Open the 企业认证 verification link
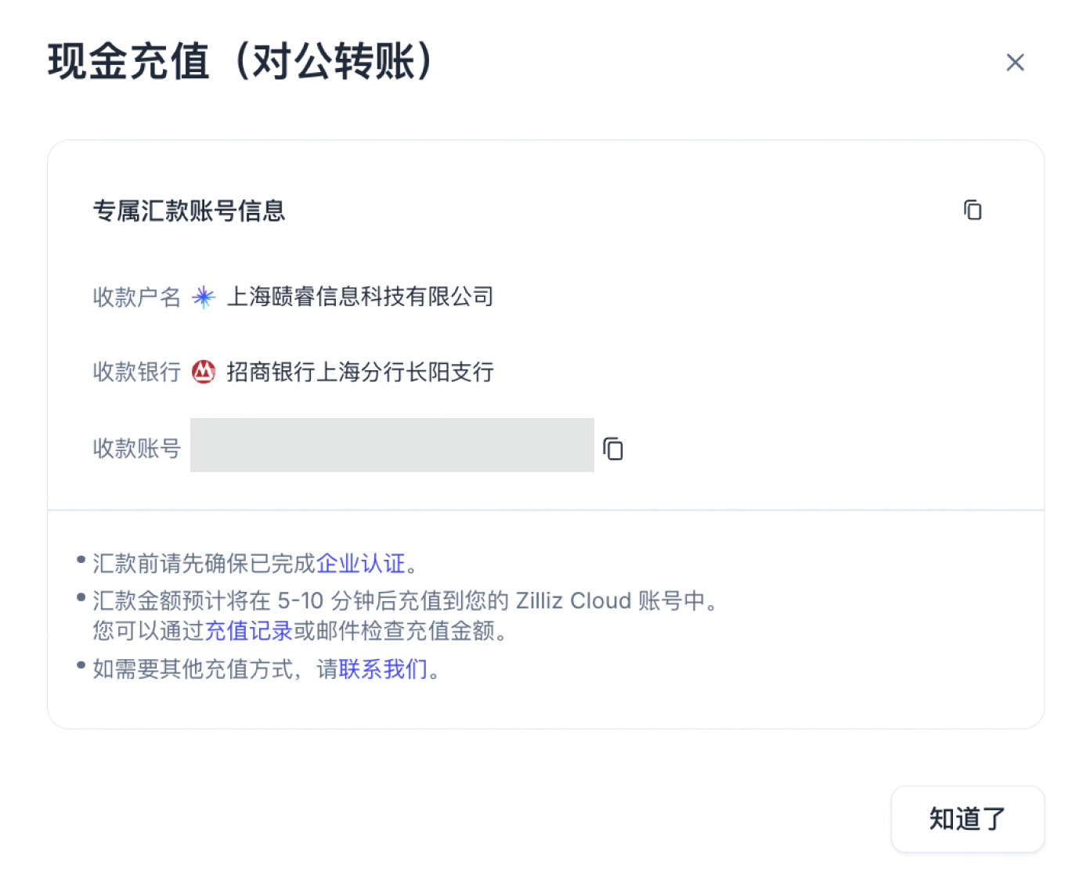 pyautogui.click(x=362, y=563)
